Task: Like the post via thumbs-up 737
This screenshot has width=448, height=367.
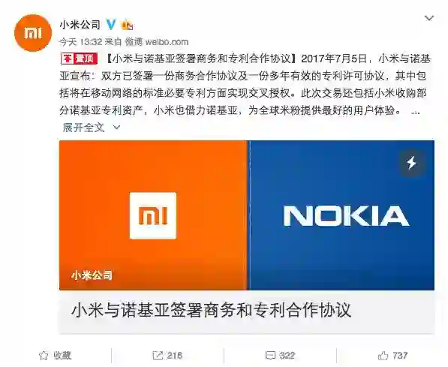Action: click(x=383, y=356)
